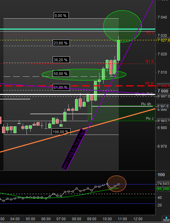Select the 100,00 % Fibonacci level label
The image size is (170, 223).
(x=61, y=132)
